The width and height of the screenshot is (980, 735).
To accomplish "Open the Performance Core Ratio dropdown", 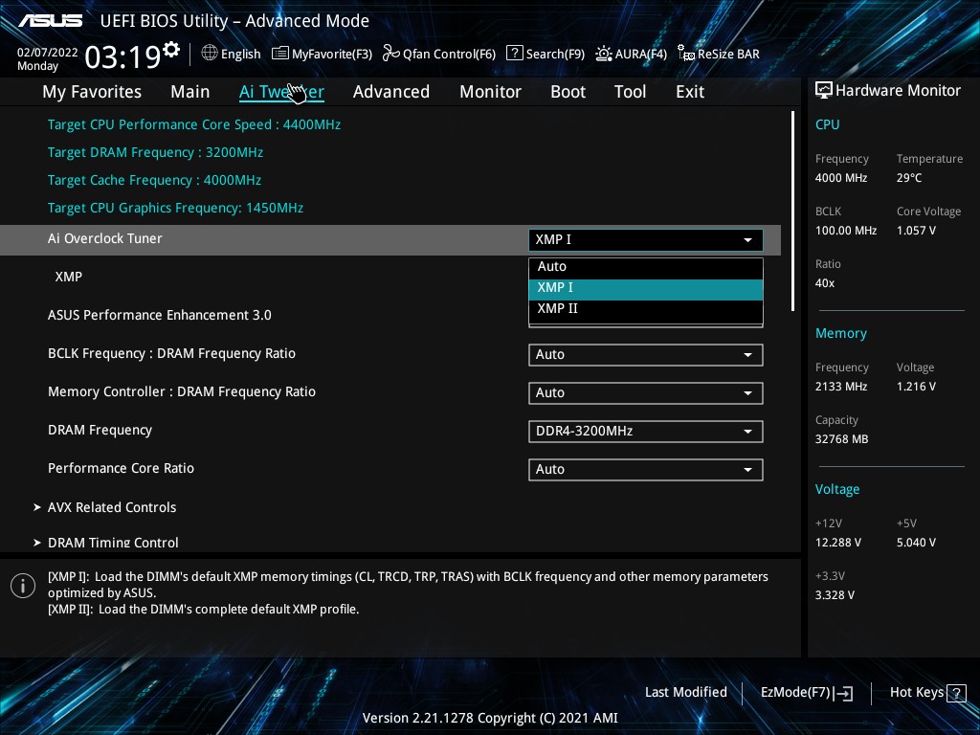I will (x=646, y=470).
